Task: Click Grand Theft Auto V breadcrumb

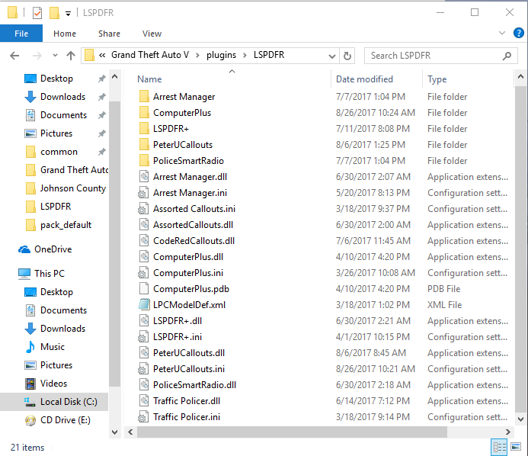Action: (x=150, y=55)
